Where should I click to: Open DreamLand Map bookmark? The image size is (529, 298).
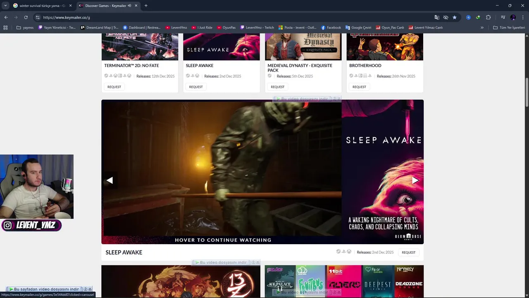(x=100, y=28)
